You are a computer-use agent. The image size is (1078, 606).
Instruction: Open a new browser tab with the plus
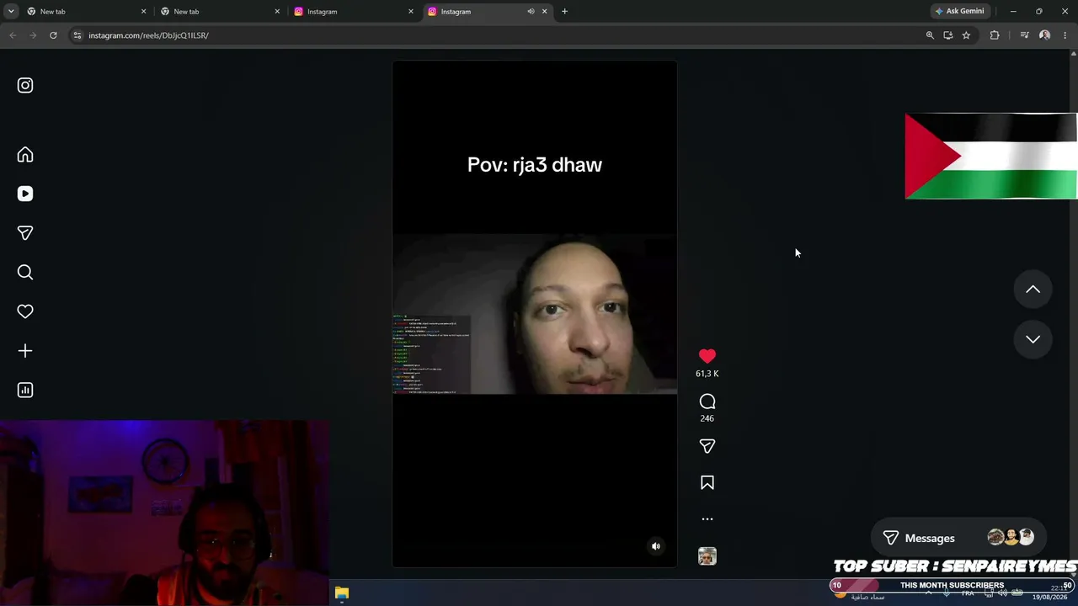564,12
